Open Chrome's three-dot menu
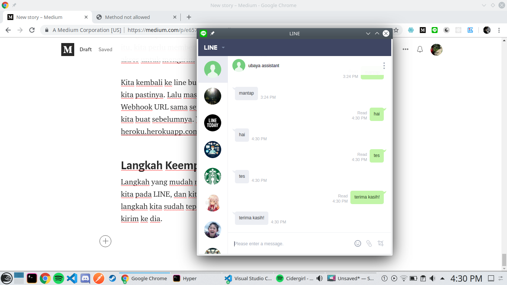507x285 pixels. (x=499, y=30)
